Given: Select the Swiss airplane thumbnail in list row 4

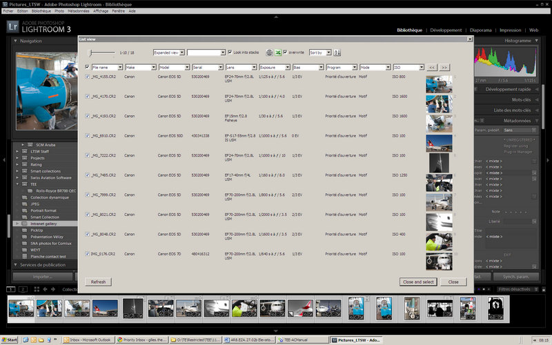Looking at the screenshot, I should click(439, 144).
